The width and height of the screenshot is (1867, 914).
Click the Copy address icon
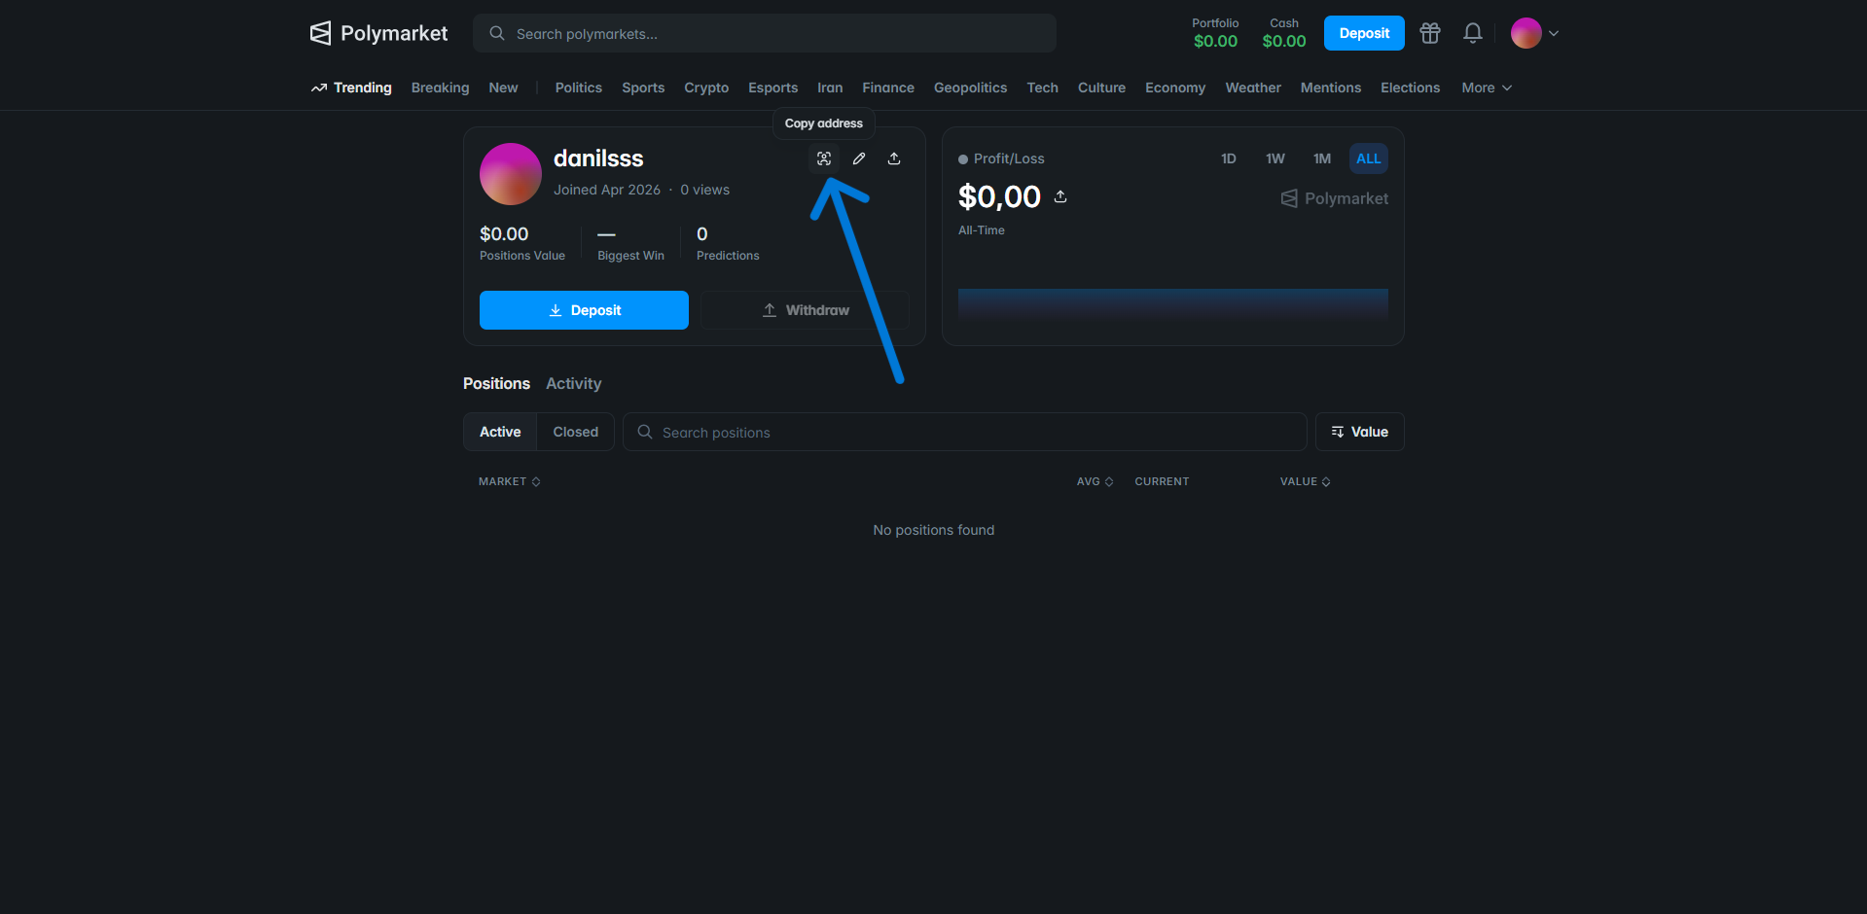click(824, 158)
